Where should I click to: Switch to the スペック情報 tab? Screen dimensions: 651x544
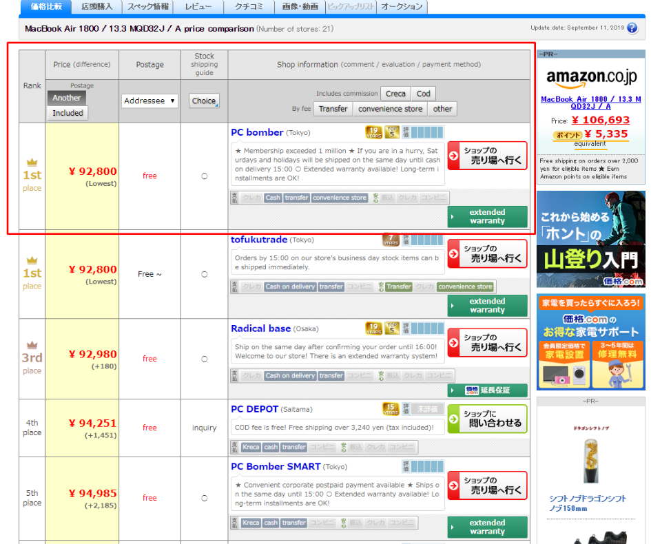coord(148,7)
